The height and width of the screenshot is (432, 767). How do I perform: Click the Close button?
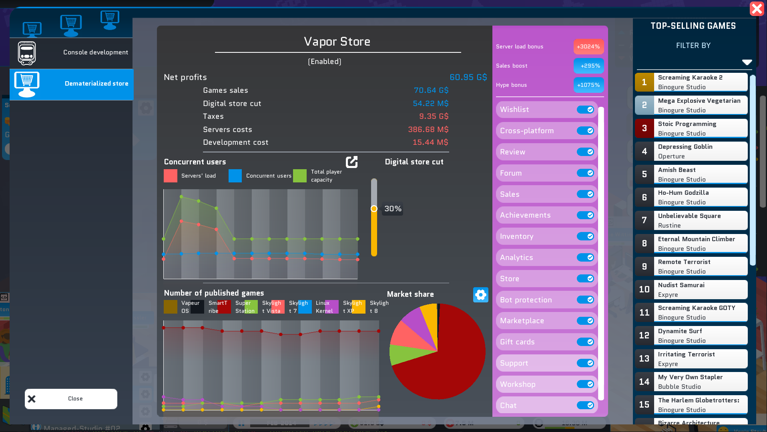tap(71, 399)
